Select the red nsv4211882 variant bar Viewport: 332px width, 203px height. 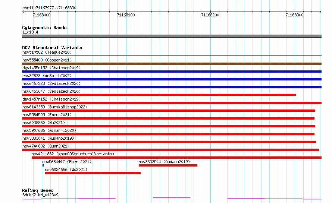(x=176, y=158)
